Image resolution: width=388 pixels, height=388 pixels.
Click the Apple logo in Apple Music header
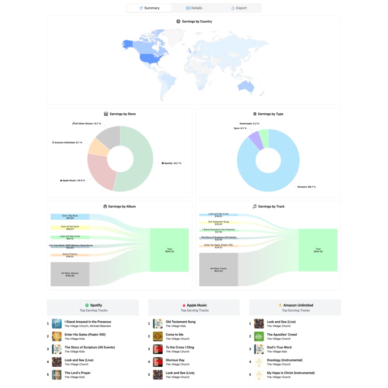[x=184, y=305]
